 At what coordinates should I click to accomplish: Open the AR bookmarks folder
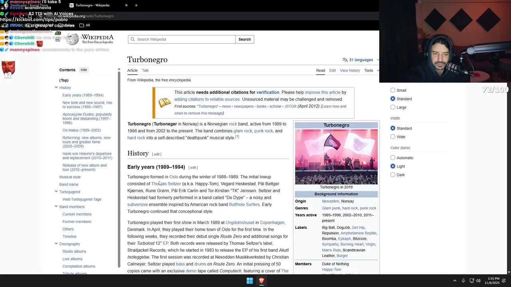click(x=85, y=25)
